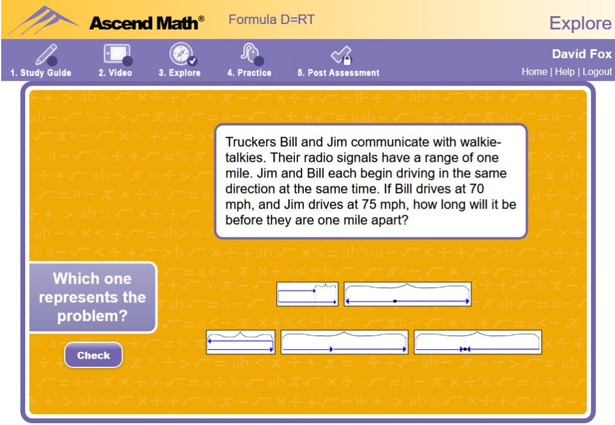
Task: Pick the bottom-middle brace diagram
Action: pyautogui.click(x=343, y=343)
